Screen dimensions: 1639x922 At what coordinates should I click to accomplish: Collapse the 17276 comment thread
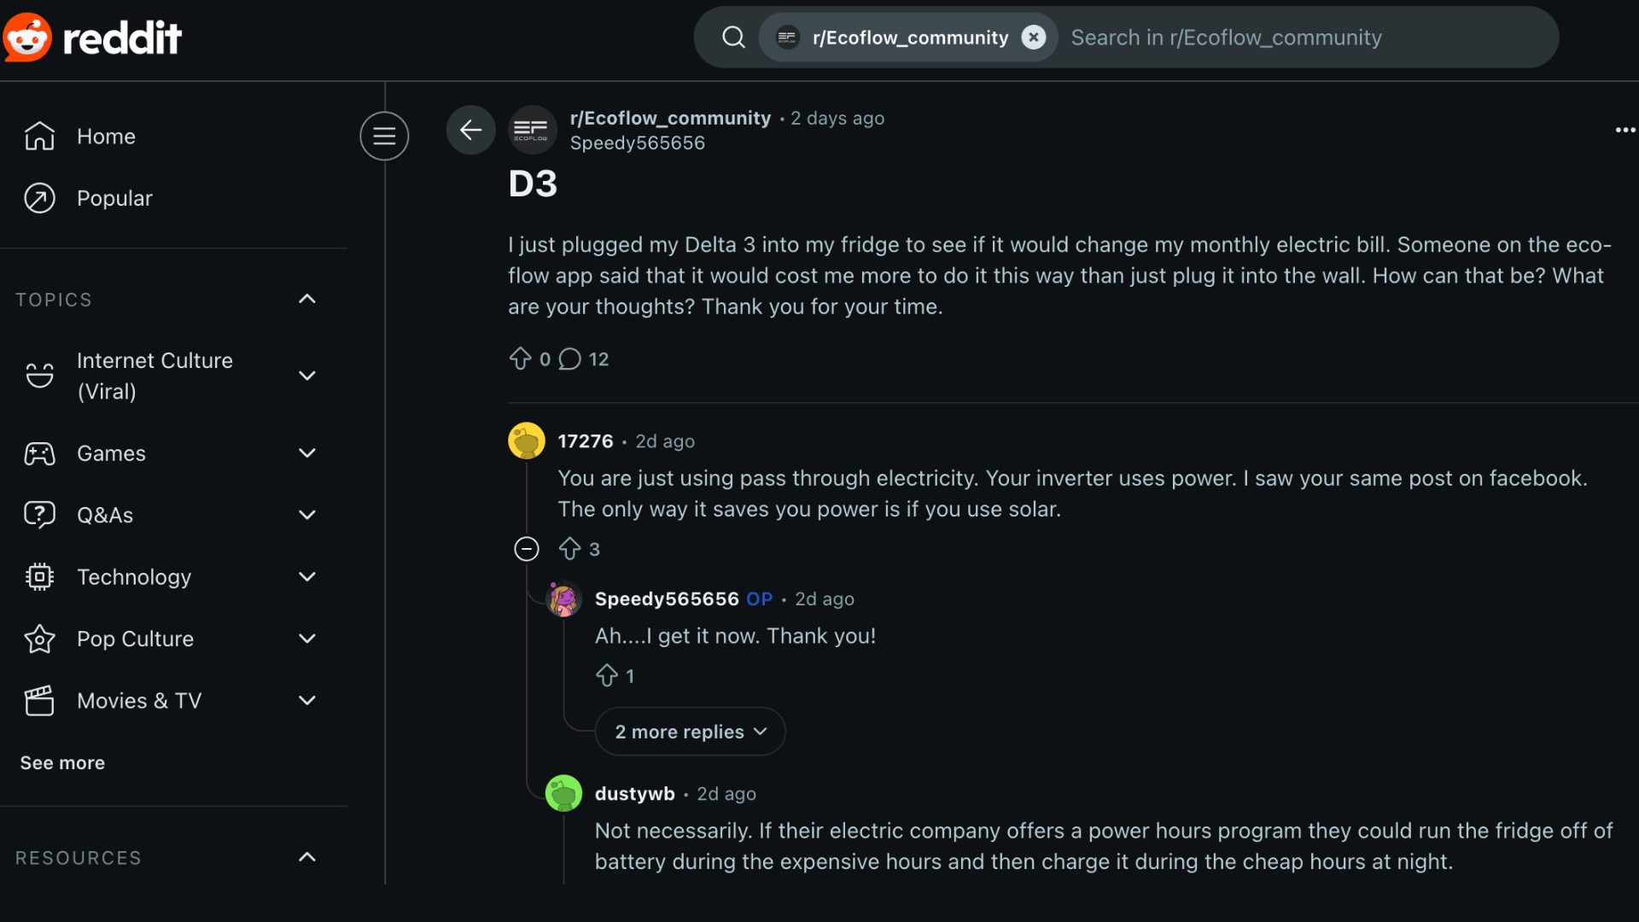(x=527, y=549)
